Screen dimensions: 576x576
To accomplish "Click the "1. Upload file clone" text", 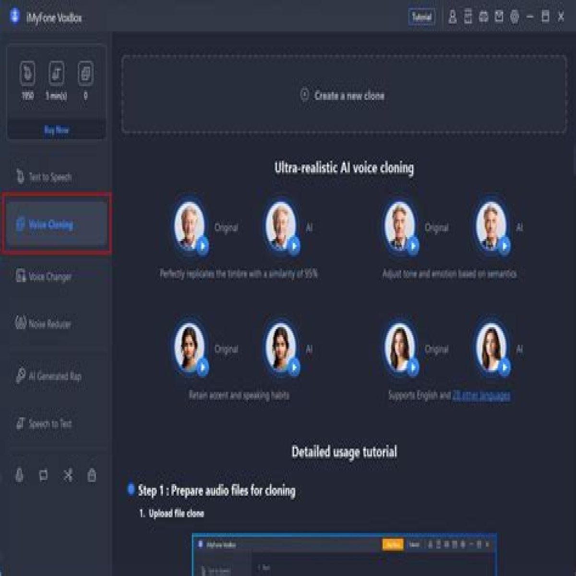I will (x=171, y=513).
